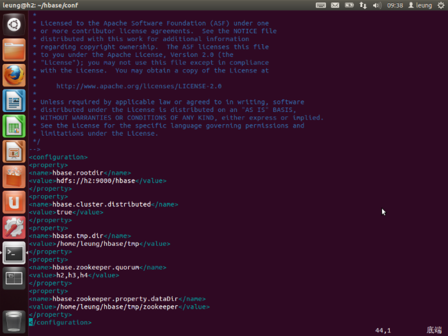The image size is (448, 336).
Task: Open the sound volume indicator
Action: coord(377,5)
